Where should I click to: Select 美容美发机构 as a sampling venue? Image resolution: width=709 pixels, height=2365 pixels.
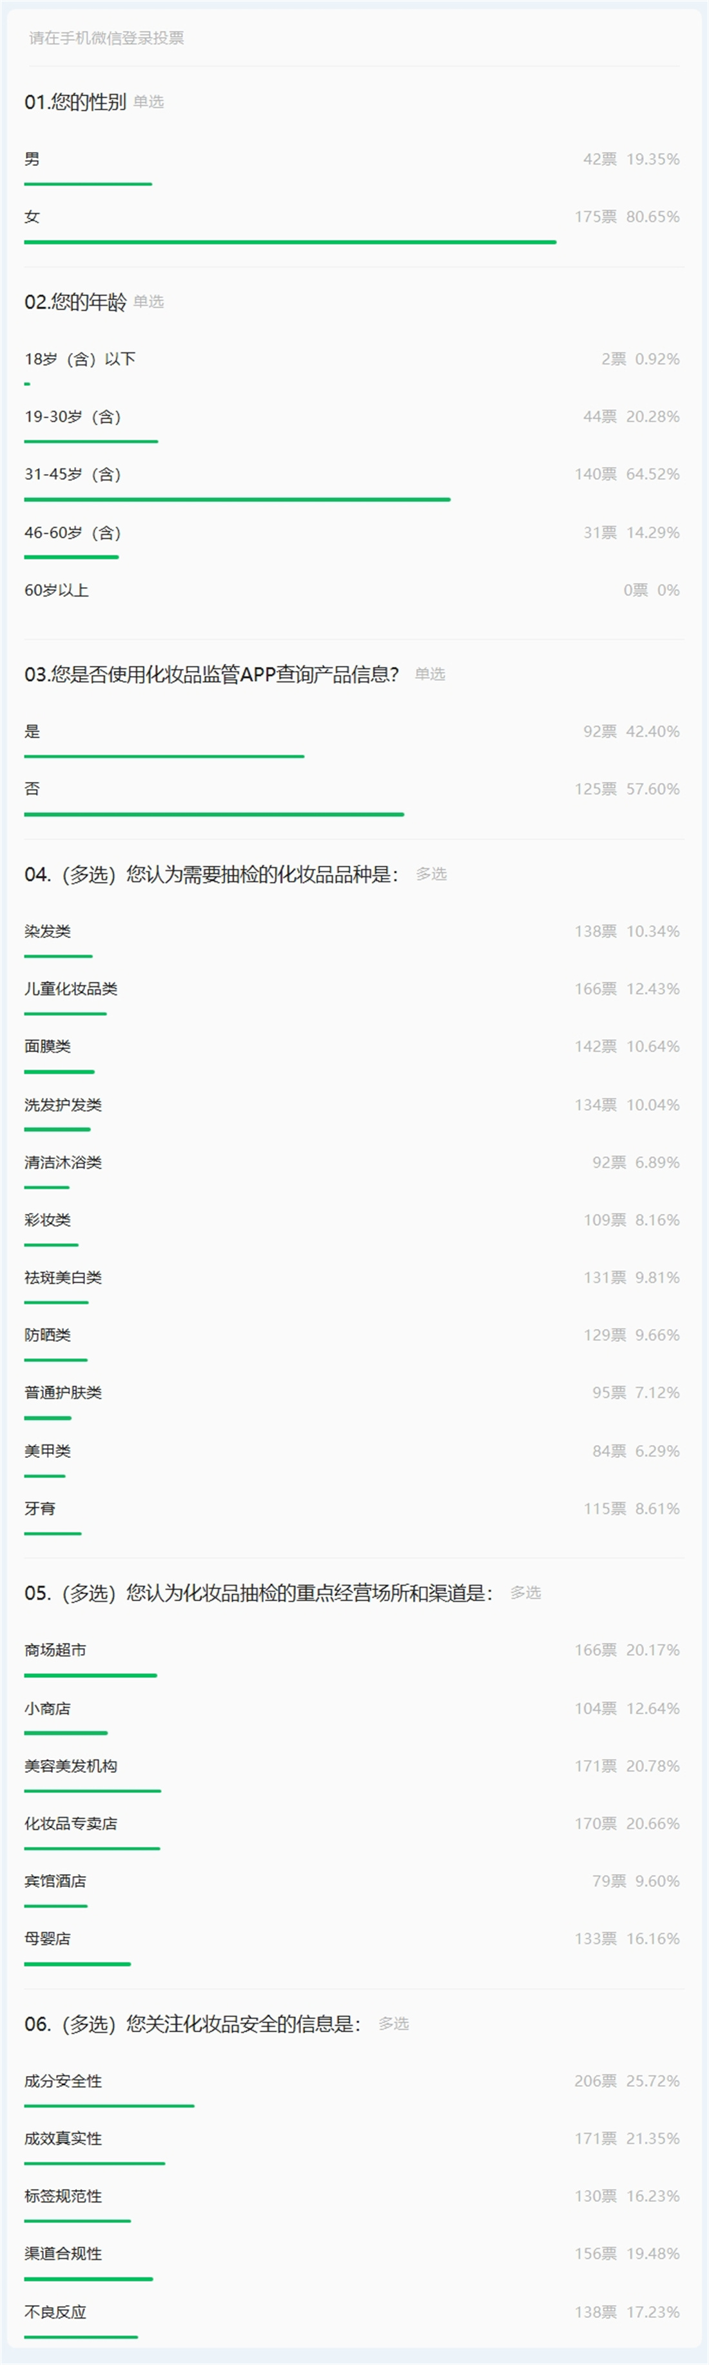[x=71, y=1766]
